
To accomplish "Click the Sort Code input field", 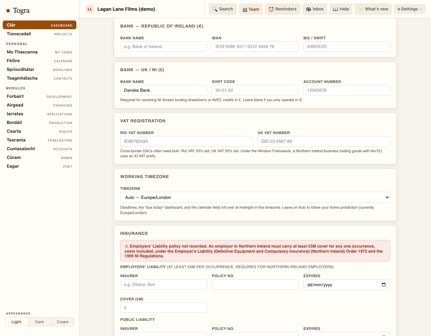I will (x=255, y=90).
